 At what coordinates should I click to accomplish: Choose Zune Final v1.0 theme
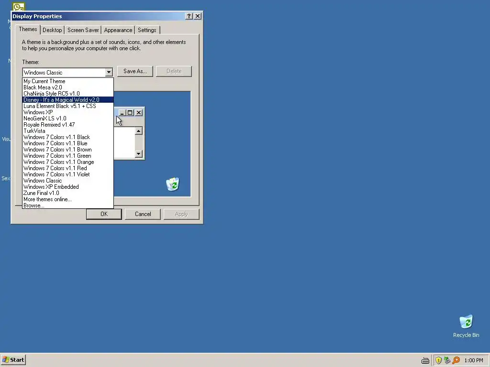[68, 193]
